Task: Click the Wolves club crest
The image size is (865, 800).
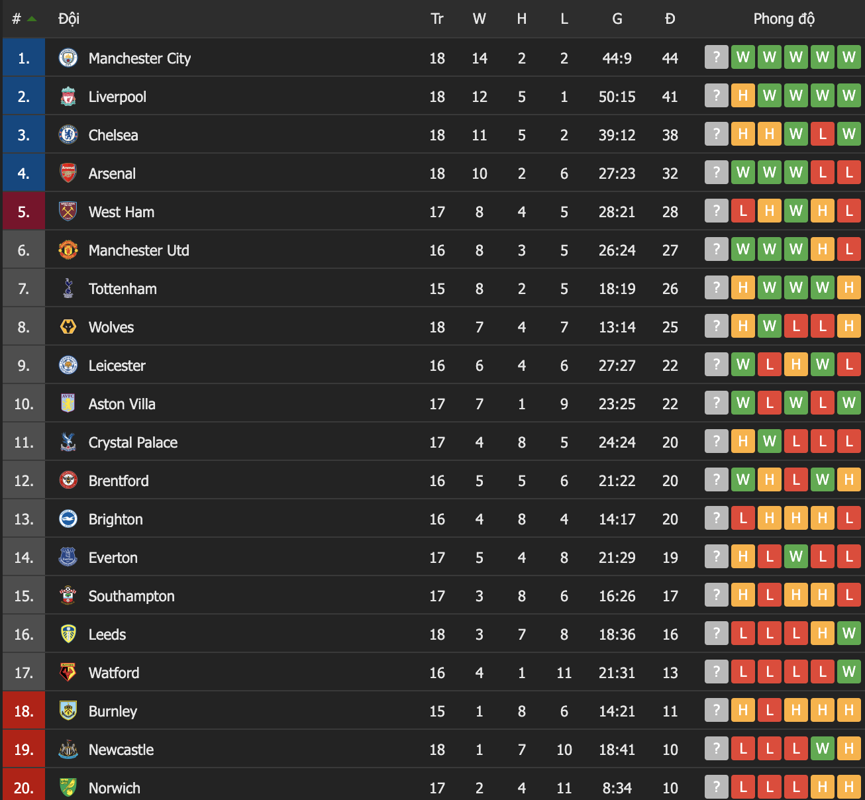Action: click(x=68, y=327)
